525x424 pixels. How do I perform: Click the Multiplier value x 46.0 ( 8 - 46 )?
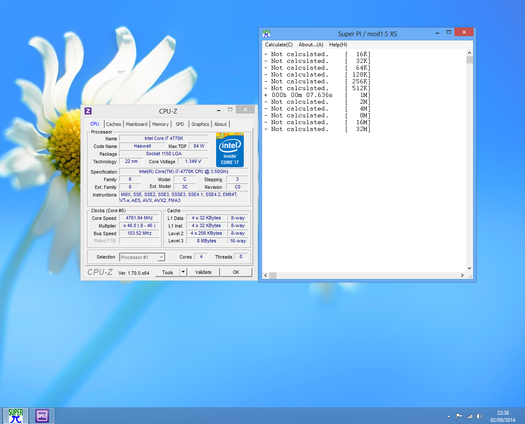[139, 225]
